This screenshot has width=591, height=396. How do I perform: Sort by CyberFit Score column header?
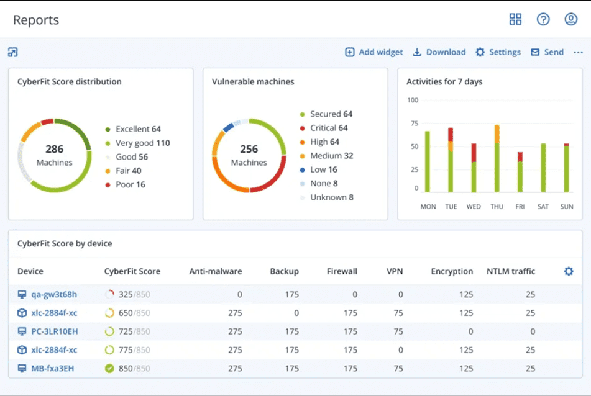coord(132,271)
